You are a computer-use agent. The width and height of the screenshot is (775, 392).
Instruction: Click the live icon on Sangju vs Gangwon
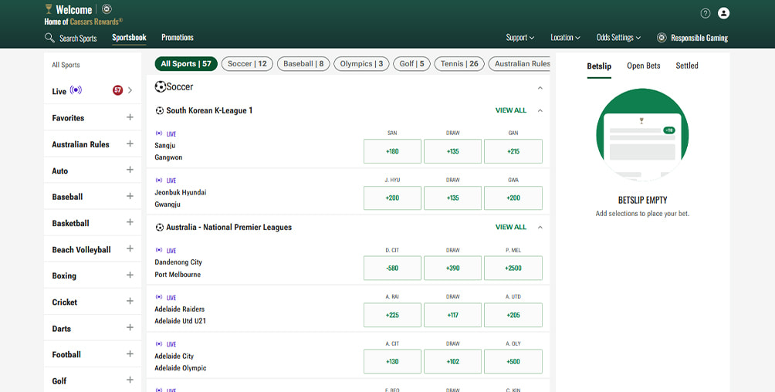[x=159, y=133]
